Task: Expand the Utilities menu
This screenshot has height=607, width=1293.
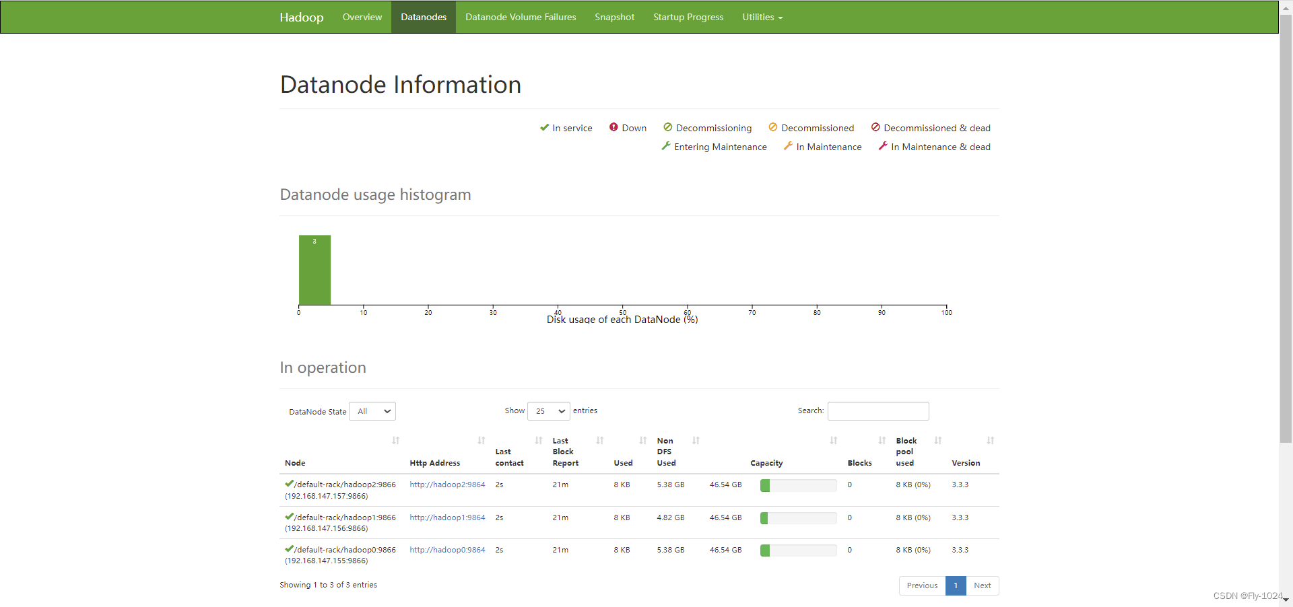Action: click(762, 17)
